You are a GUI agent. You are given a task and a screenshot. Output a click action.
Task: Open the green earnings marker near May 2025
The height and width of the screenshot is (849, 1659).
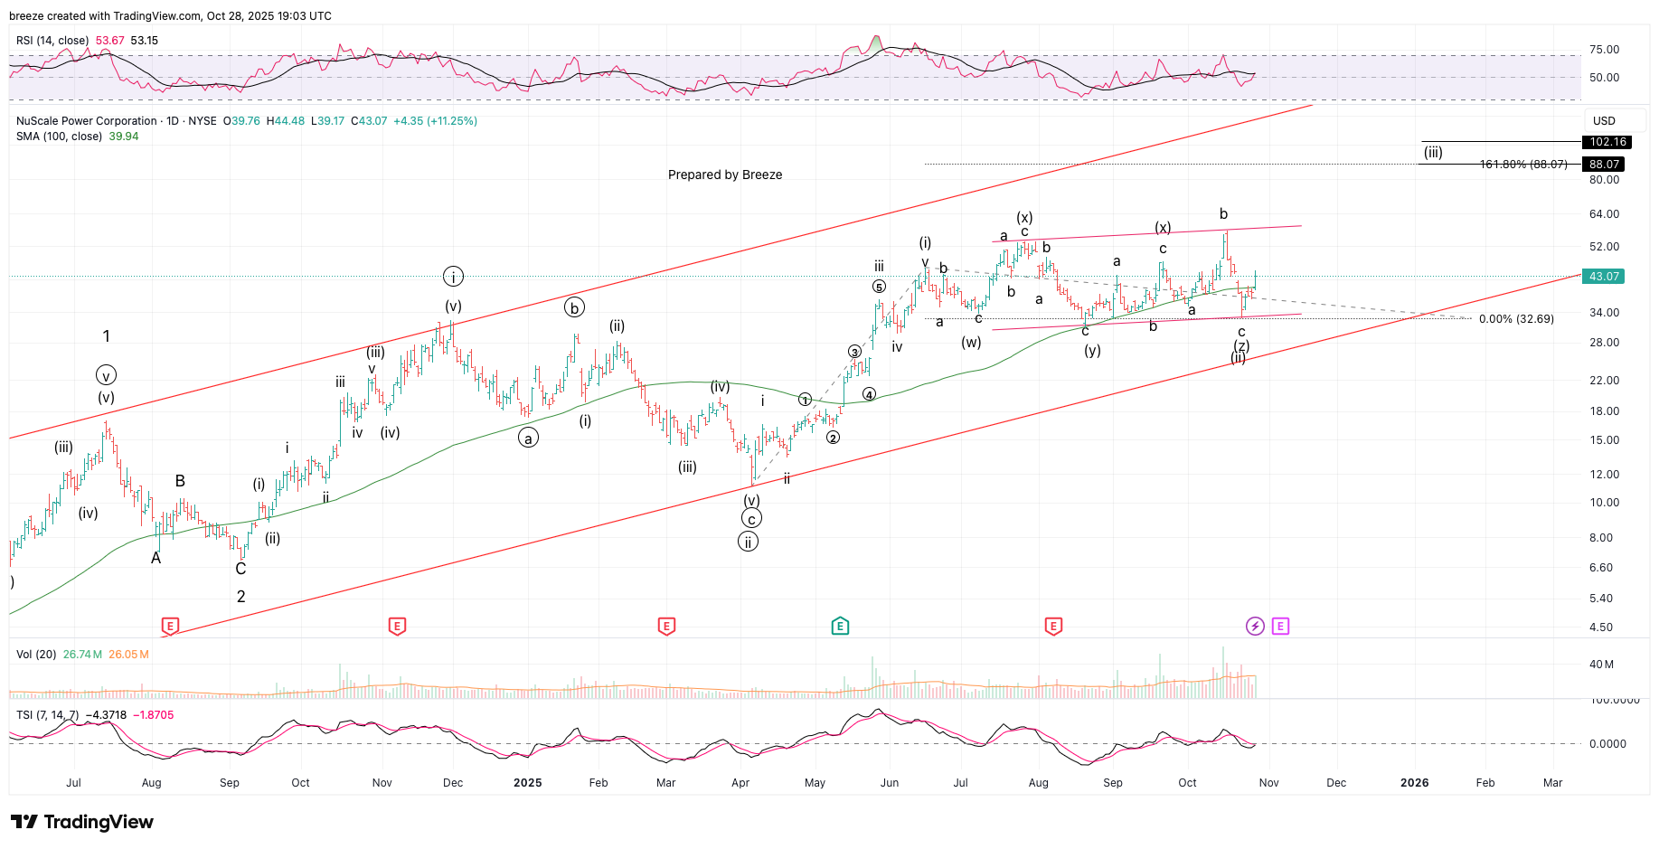[840, 626]
